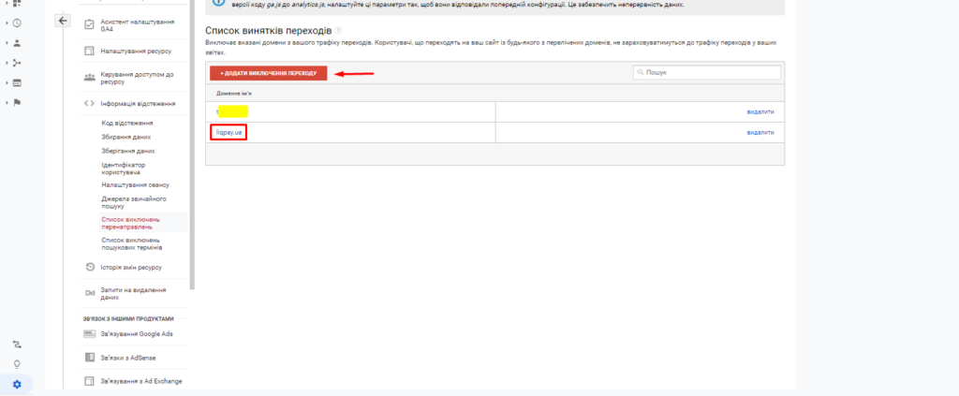Open the Discover lightbulb icon
The height and width of the screenshot is (396, 959).
click(17, 364)
